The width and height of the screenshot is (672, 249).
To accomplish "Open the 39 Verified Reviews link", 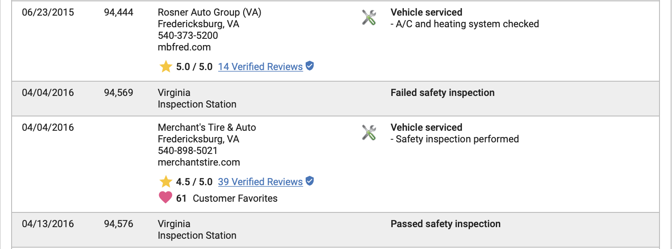I will click(x=260, y=182).
